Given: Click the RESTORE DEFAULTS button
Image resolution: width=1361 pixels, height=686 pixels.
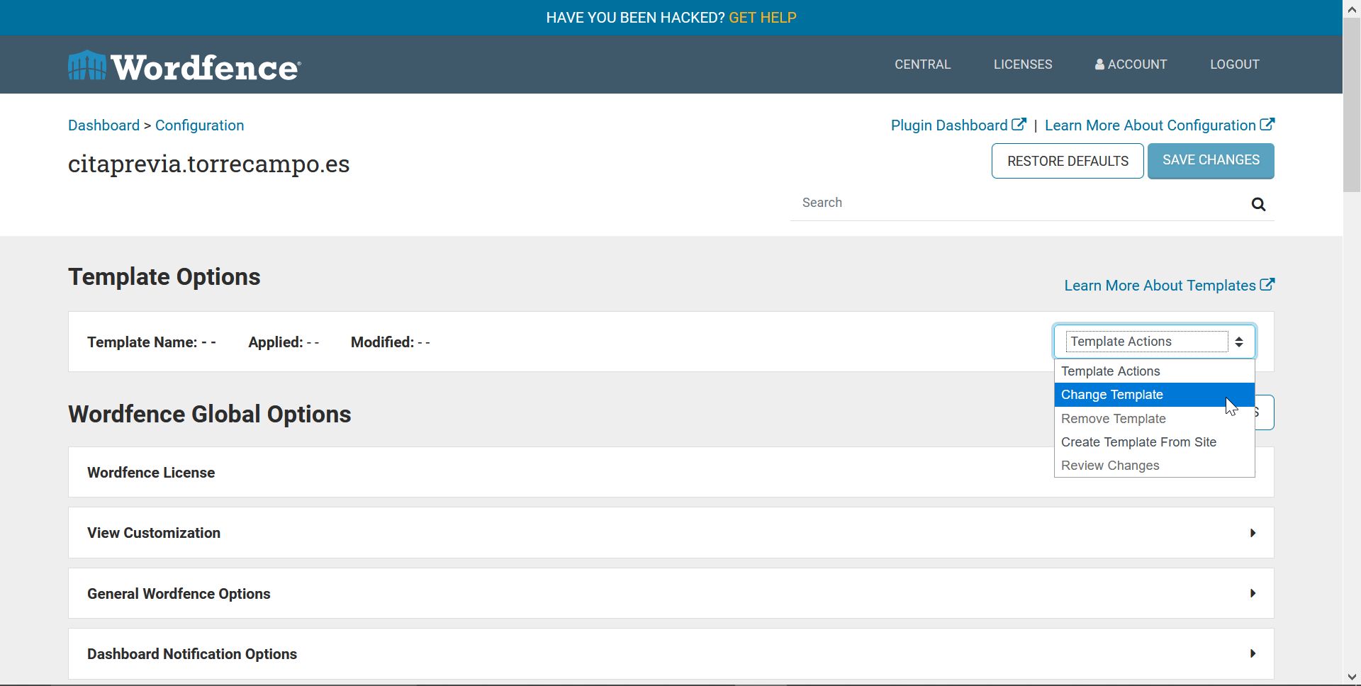Looking at the screenshot, I should pos(1067,161).
